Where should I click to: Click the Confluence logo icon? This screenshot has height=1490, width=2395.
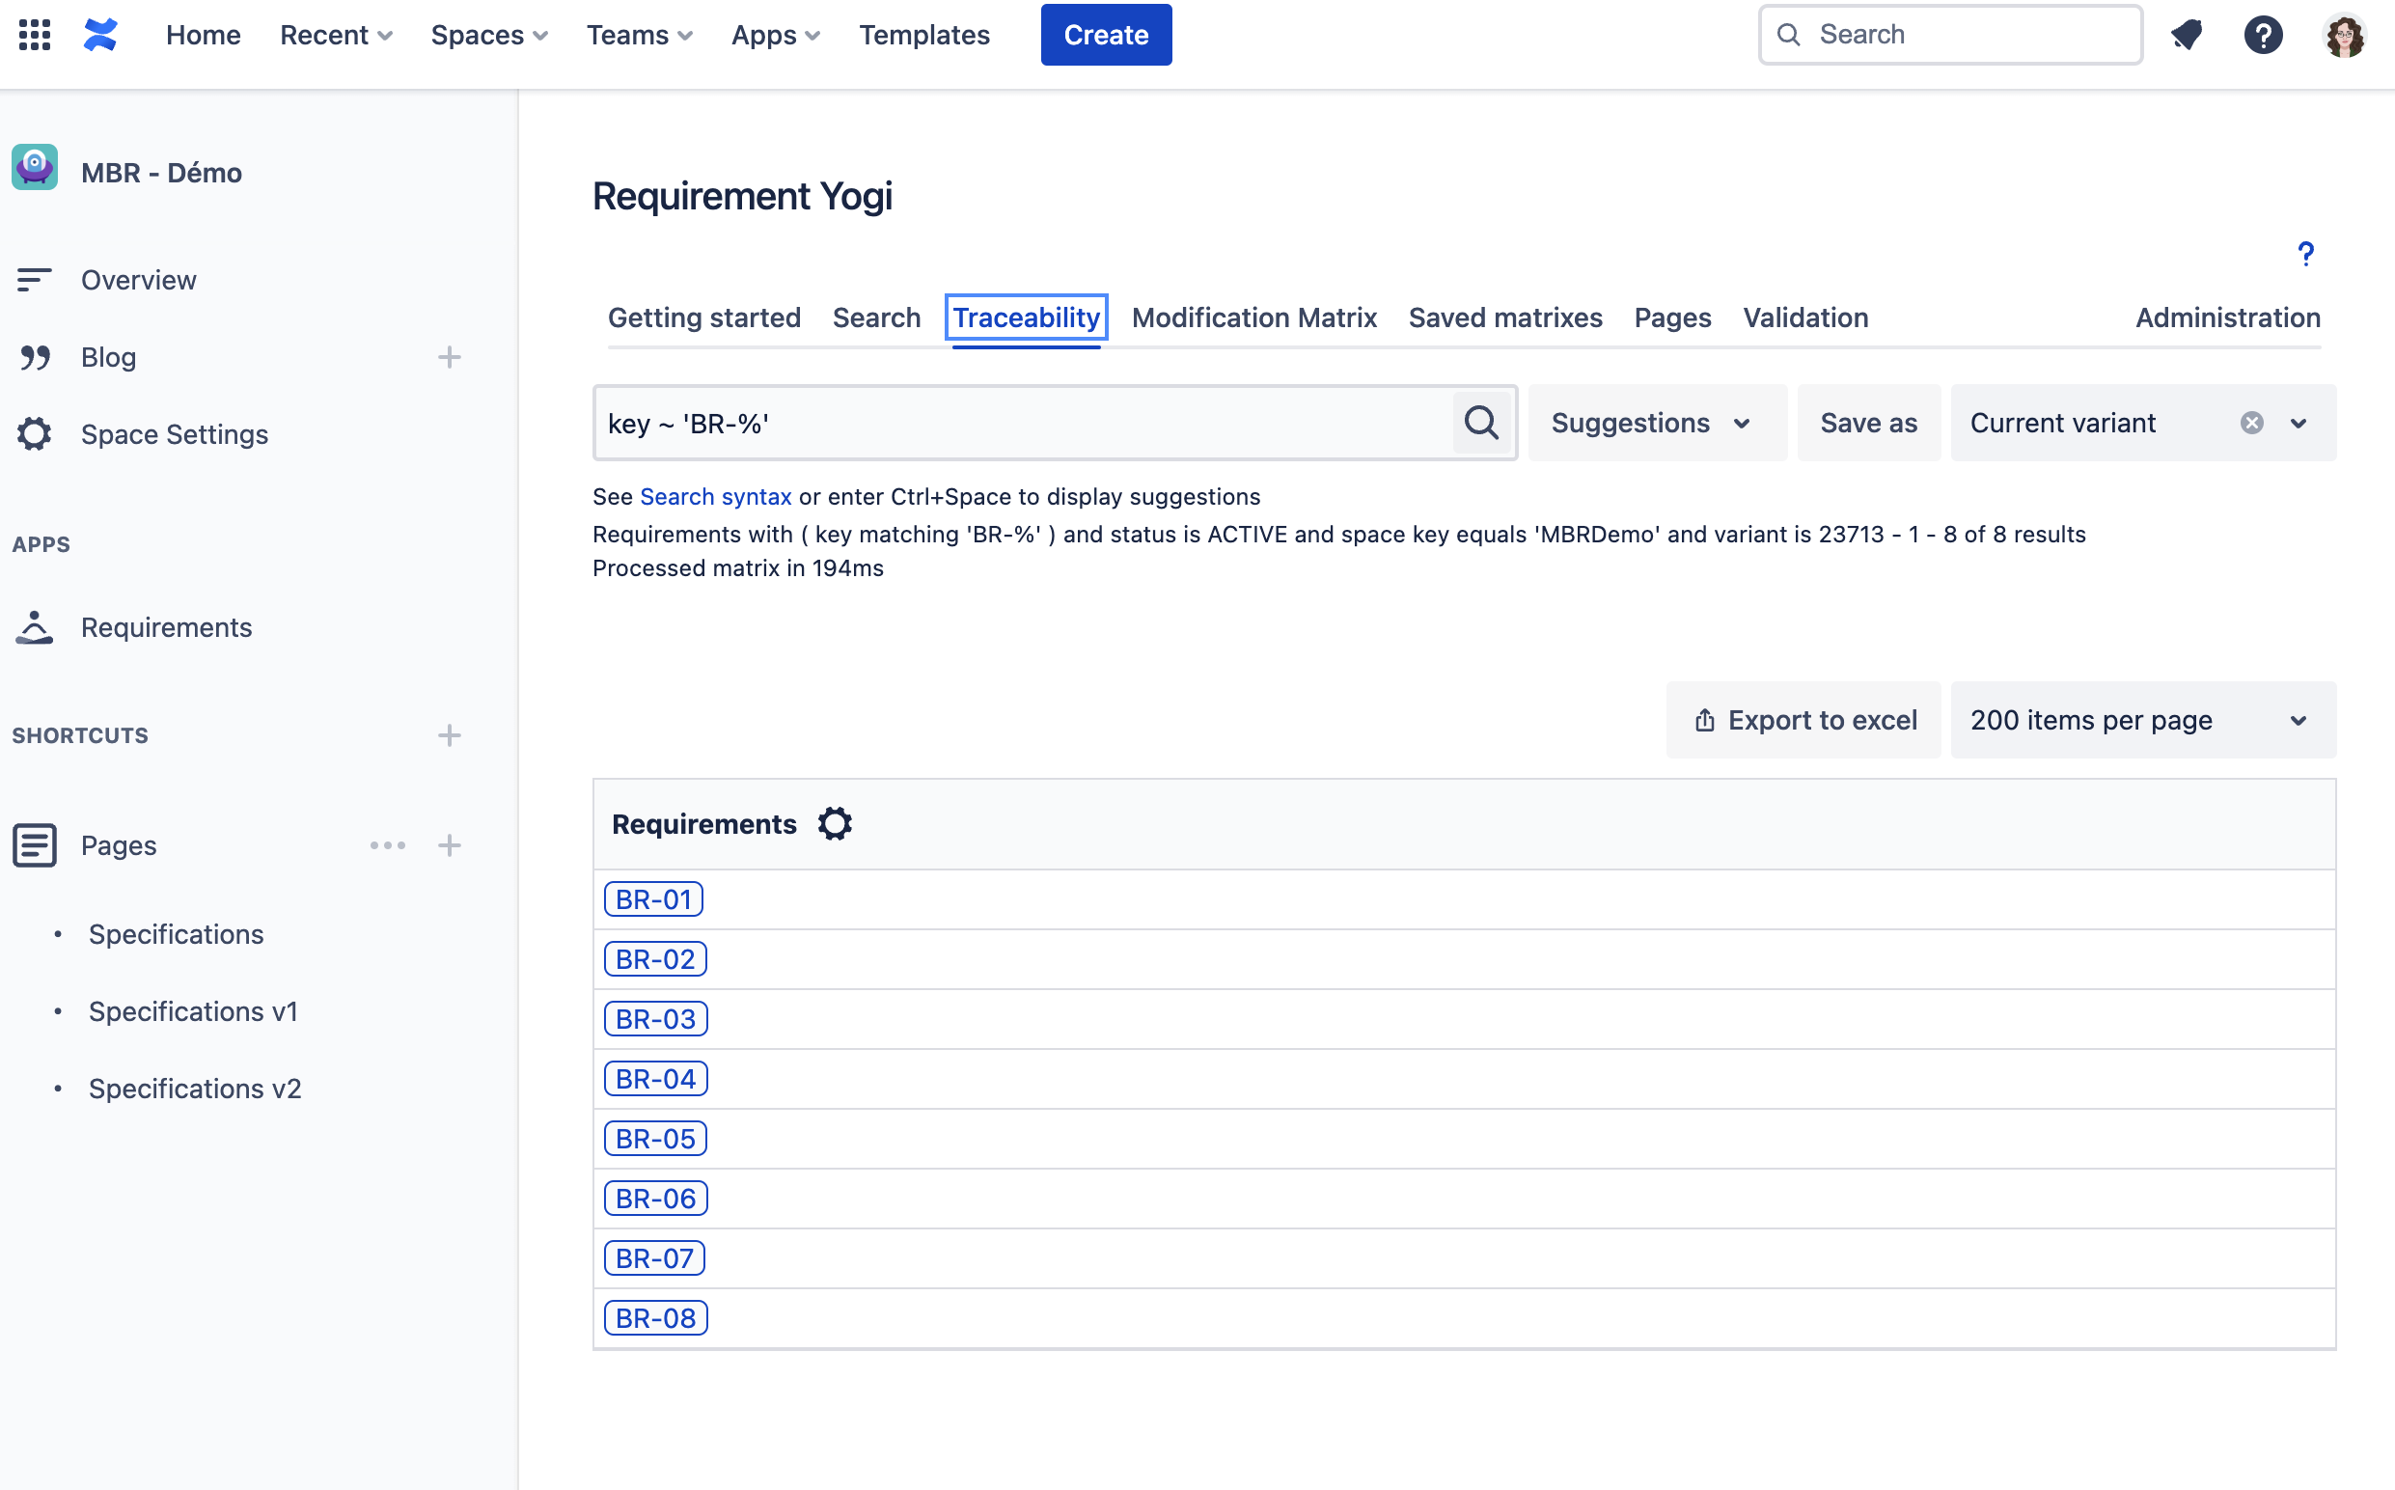pyautogui.click(x=100, y=35)
